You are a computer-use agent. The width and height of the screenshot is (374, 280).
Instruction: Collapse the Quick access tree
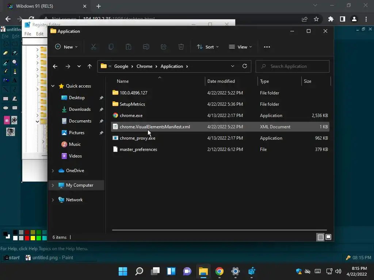coord(53,86)
